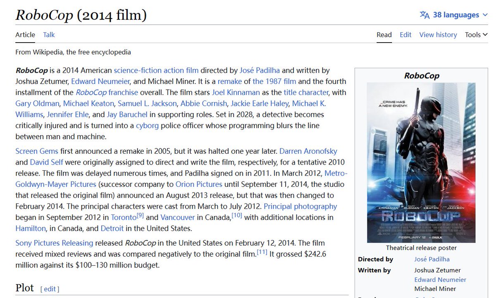Viewport: 496px width, 298px height.
Task: Open the Edward Neumeier link in intro
Action: [100, 81]
